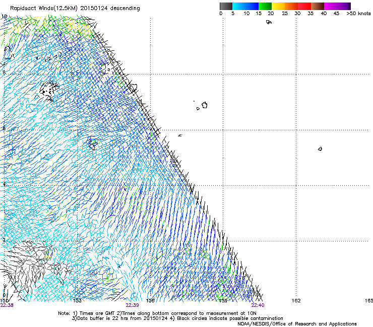
Task: Click the 40 knots legend tick label
Action: 324,14
